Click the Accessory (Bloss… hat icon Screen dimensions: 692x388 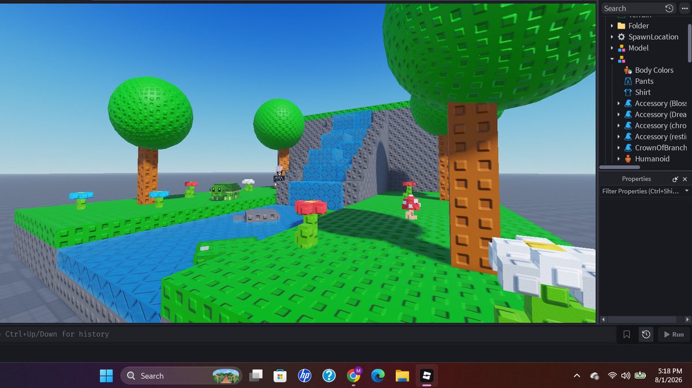628,104
